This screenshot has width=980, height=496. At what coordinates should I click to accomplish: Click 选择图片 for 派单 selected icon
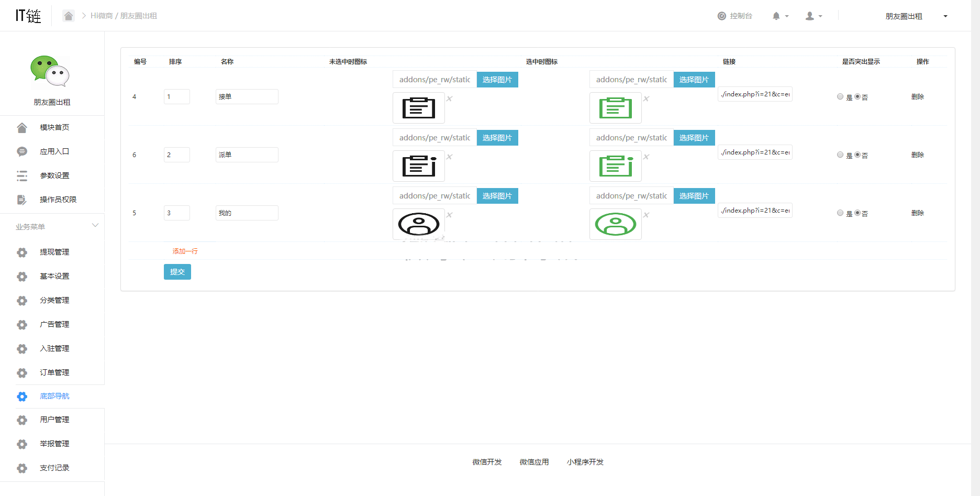tap(694, 138)
